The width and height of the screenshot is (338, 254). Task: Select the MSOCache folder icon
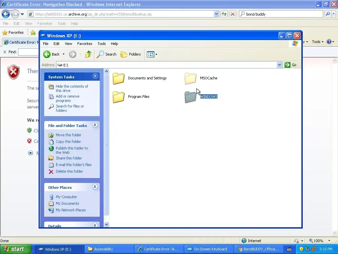pos(190,78)
